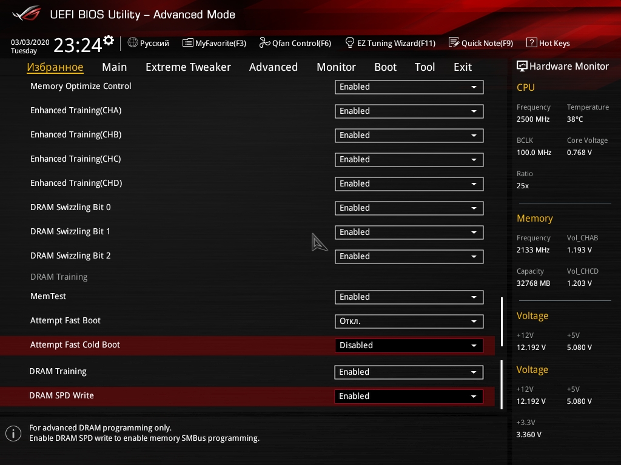This screenshot has height=465, width=621.
Task: Open the Monitor tab
Action: [x=336, y=67]
